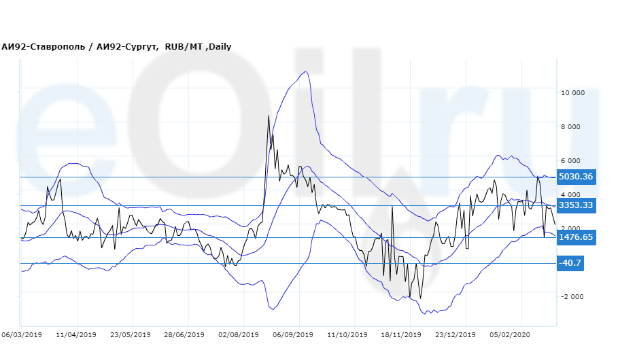This screenshot has width=618, height=346.
Task: Click the 23/05/2019 date axis label
Action: pyautogui.click(x=131, y=335)
